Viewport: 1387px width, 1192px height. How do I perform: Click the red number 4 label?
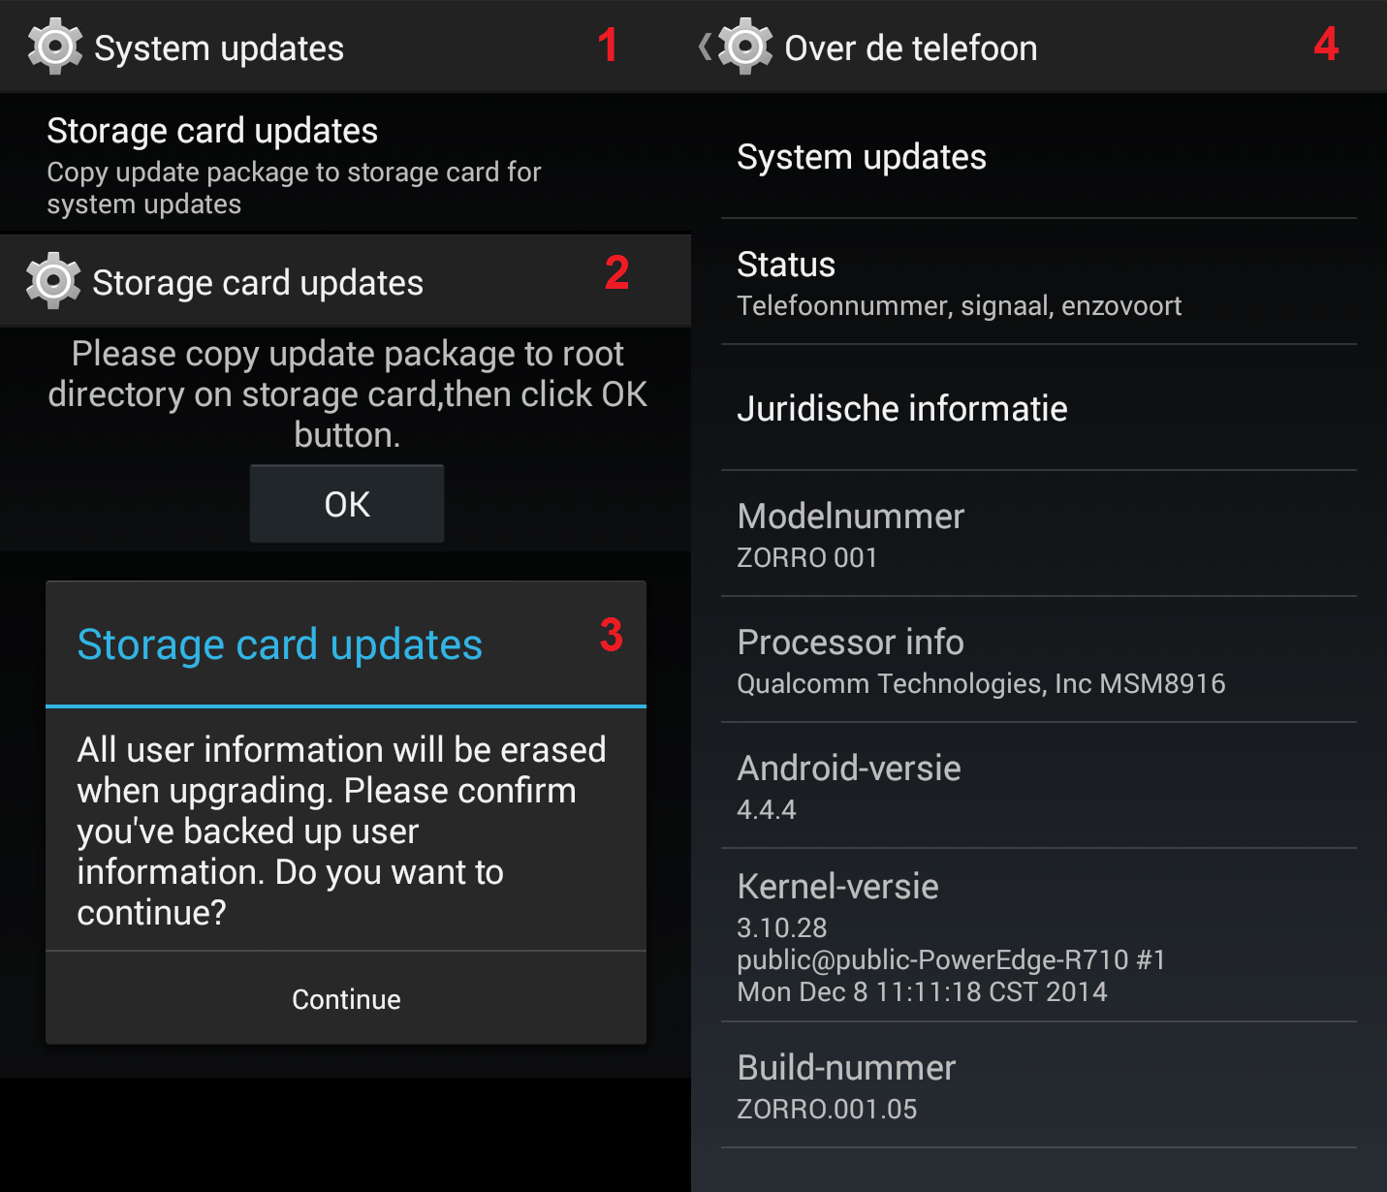tap(1326, 45)
